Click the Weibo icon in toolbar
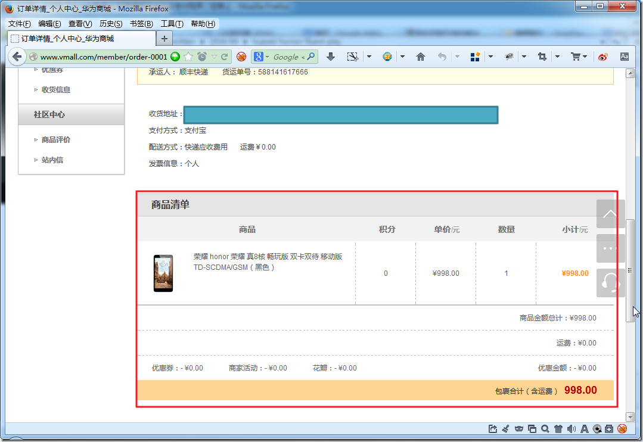Image resolution: width=643 pixels, height=442 pixels. tap(603, 57)
